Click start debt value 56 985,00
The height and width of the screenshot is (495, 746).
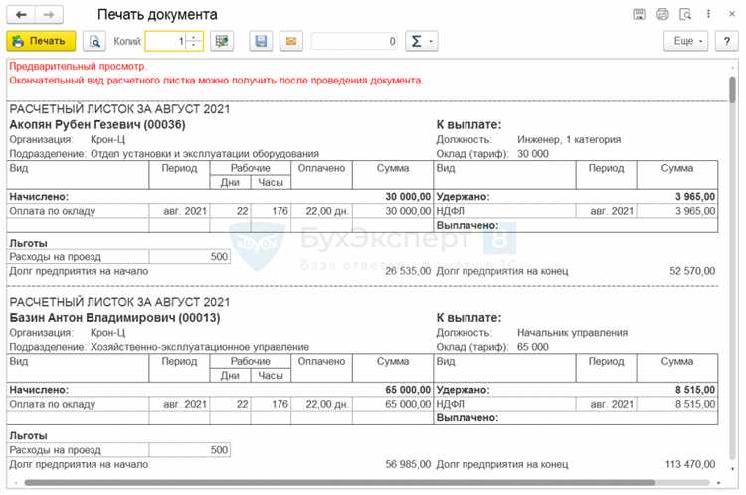[408, 464]
